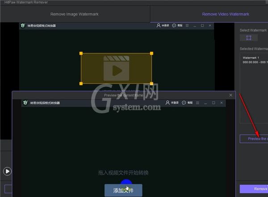Open the hamburger menu icon in preview
This screenshot has width=268, height=197.
click(x=197, y=103)
